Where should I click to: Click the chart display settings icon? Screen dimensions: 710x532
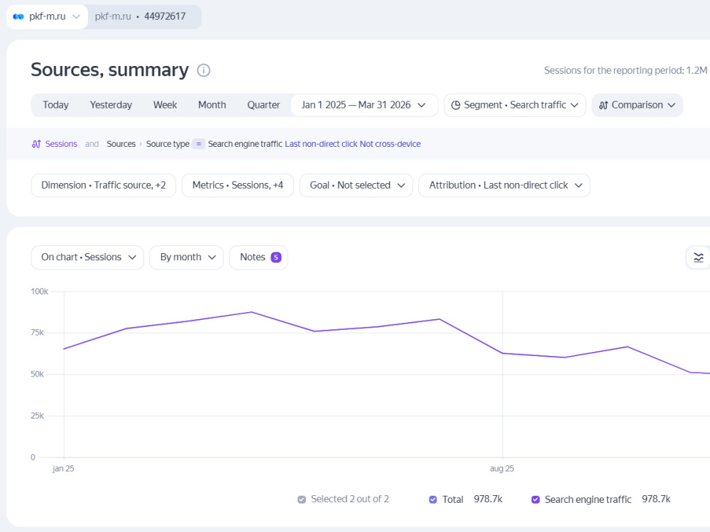point(698,257)
